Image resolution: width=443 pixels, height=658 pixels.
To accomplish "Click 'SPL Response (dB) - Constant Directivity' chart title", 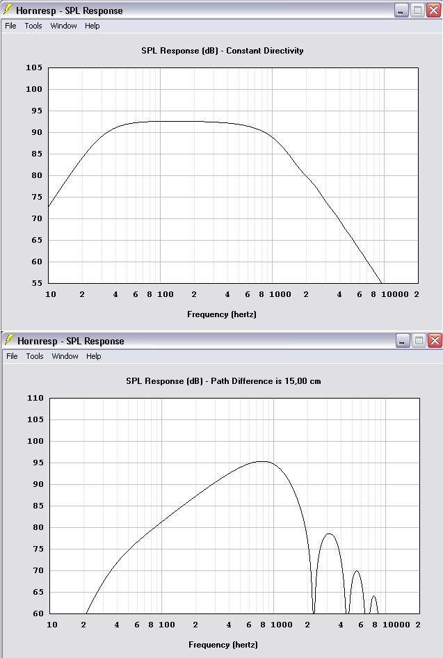I will pyautogui.click(x=223, y=51).
